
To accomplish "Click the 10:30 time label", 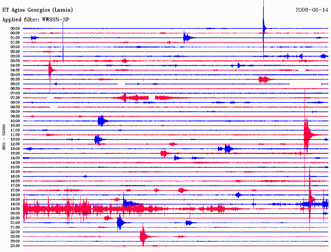I will point(15,126).
